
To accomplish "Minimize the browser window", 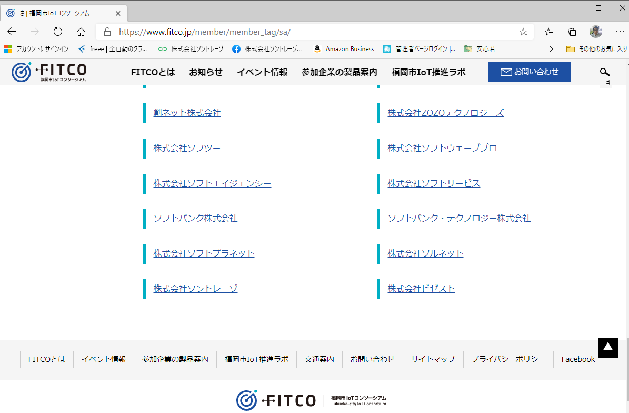I will point(574,8).
